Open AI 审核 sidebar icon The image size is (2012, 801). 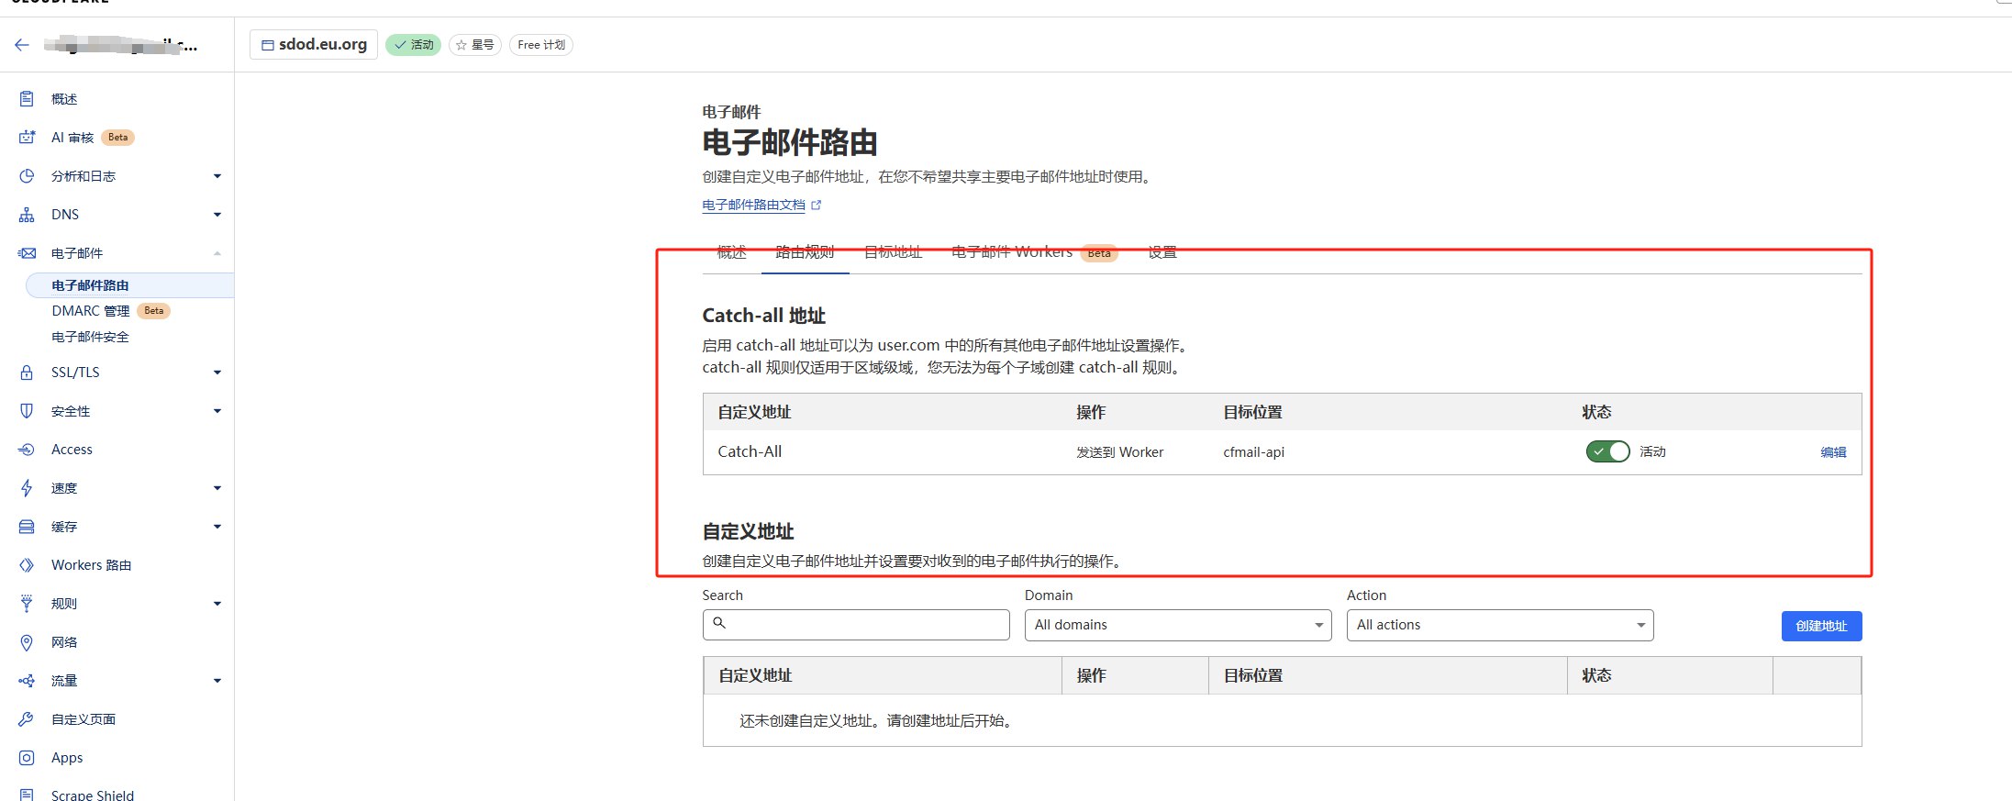coord(27,137)
